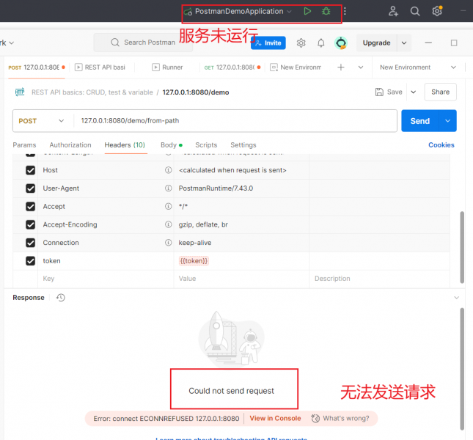The height and width of the screenshot is (440, 473).
Task: Click the blue Send button
Action: point(420,121)
